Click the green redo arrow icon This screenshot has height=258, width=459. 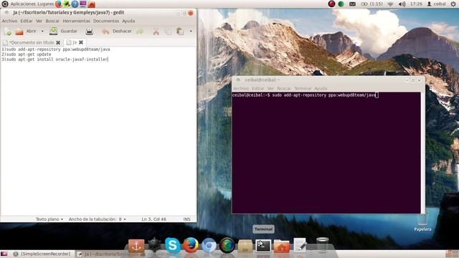(x=140, y=32)
